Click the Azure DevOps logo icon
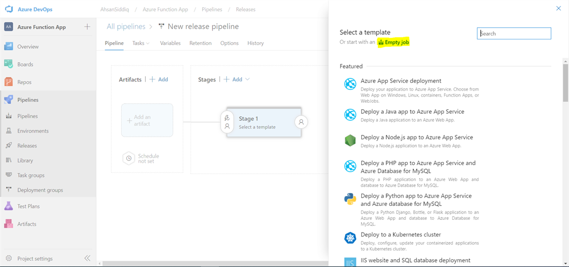This screenshot has height=267, width=569. (x=9, y=9)
